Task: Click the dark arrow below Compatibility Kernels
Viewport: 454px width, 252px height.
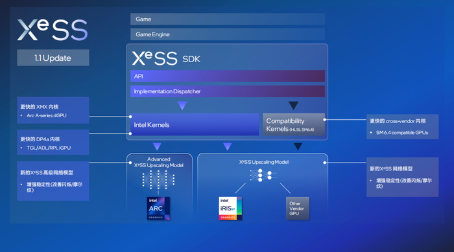Action: tap(298, 146)
